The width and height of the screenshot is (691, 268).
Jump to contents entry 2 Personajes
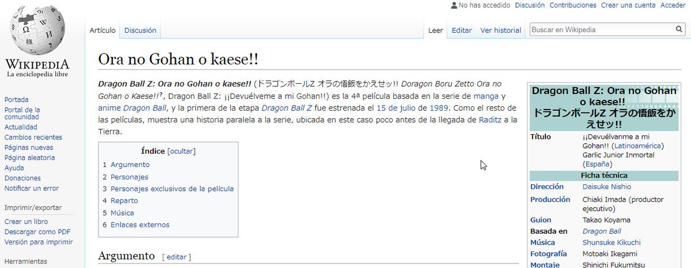tap(126, 177)
